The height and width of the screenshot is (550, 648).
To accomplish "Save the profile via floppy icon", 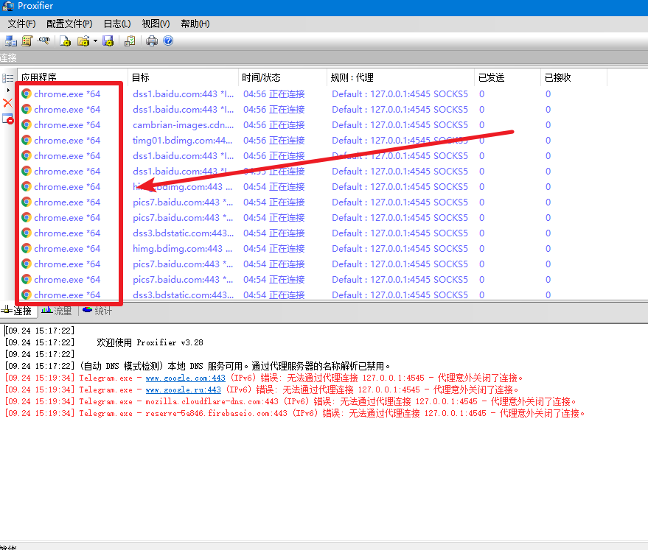I will point(108,40).
